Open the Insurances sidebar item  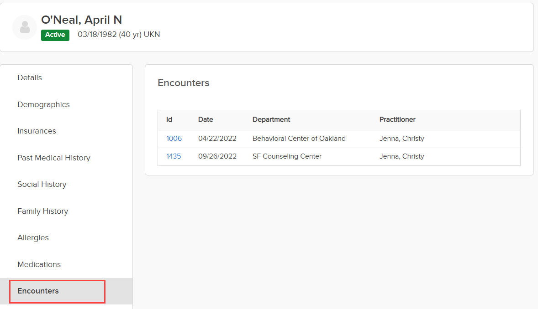(37, 131)
